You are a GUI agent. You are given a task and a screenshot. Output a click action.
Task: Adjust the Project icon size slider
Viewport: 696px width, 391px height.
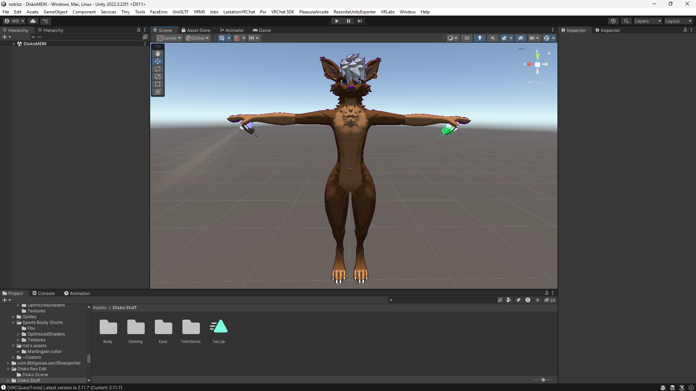543,380
